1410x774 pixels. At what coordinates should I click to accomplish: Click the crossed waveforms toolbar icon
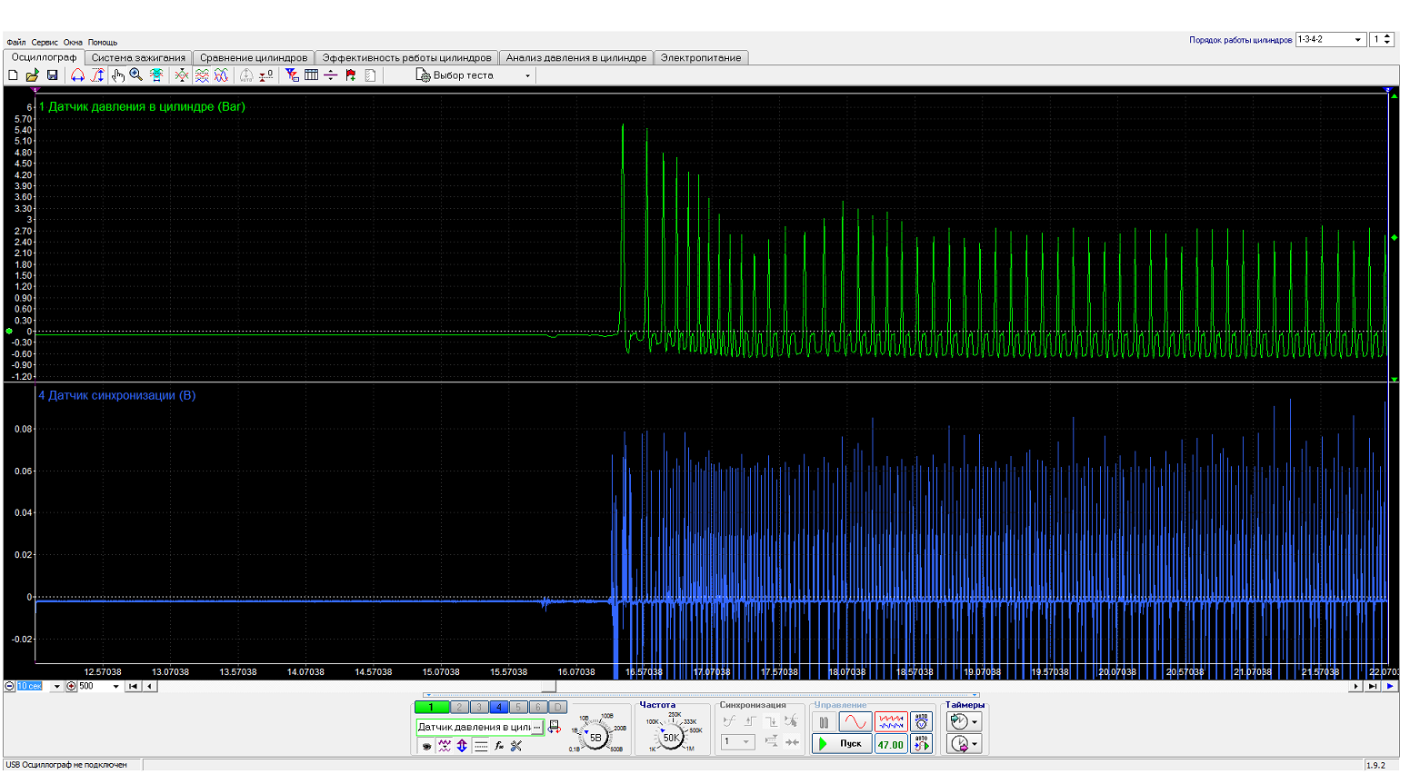pos(182,75)
